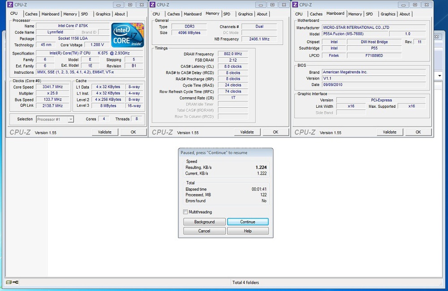
Task: Switch to Caches tab in the CPU window
Action: (31, 14)
